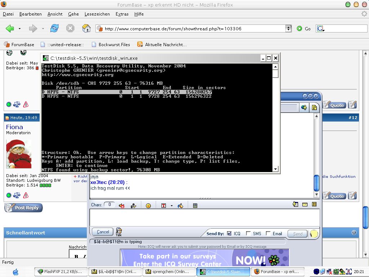This screenshot has width=369, height=277.
Task: Click the Firefox back arrow button
Action: click(x=10, y=28)
